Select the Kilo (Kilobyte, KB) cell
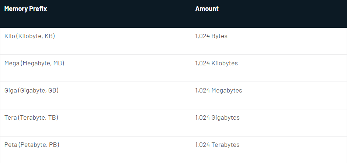 click(x=30, y=36)
